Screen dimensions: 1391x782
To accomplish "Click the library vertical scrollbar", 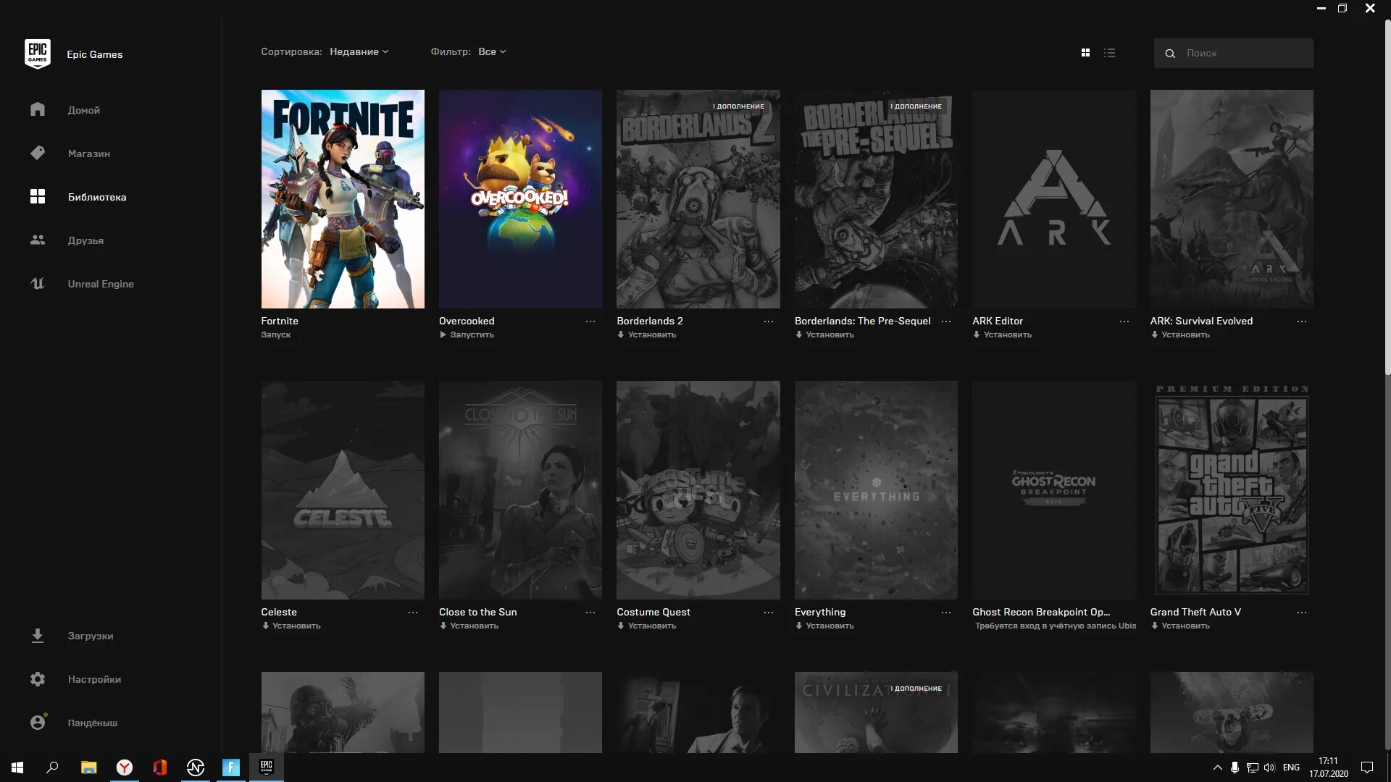I will tap(1387, 195).
